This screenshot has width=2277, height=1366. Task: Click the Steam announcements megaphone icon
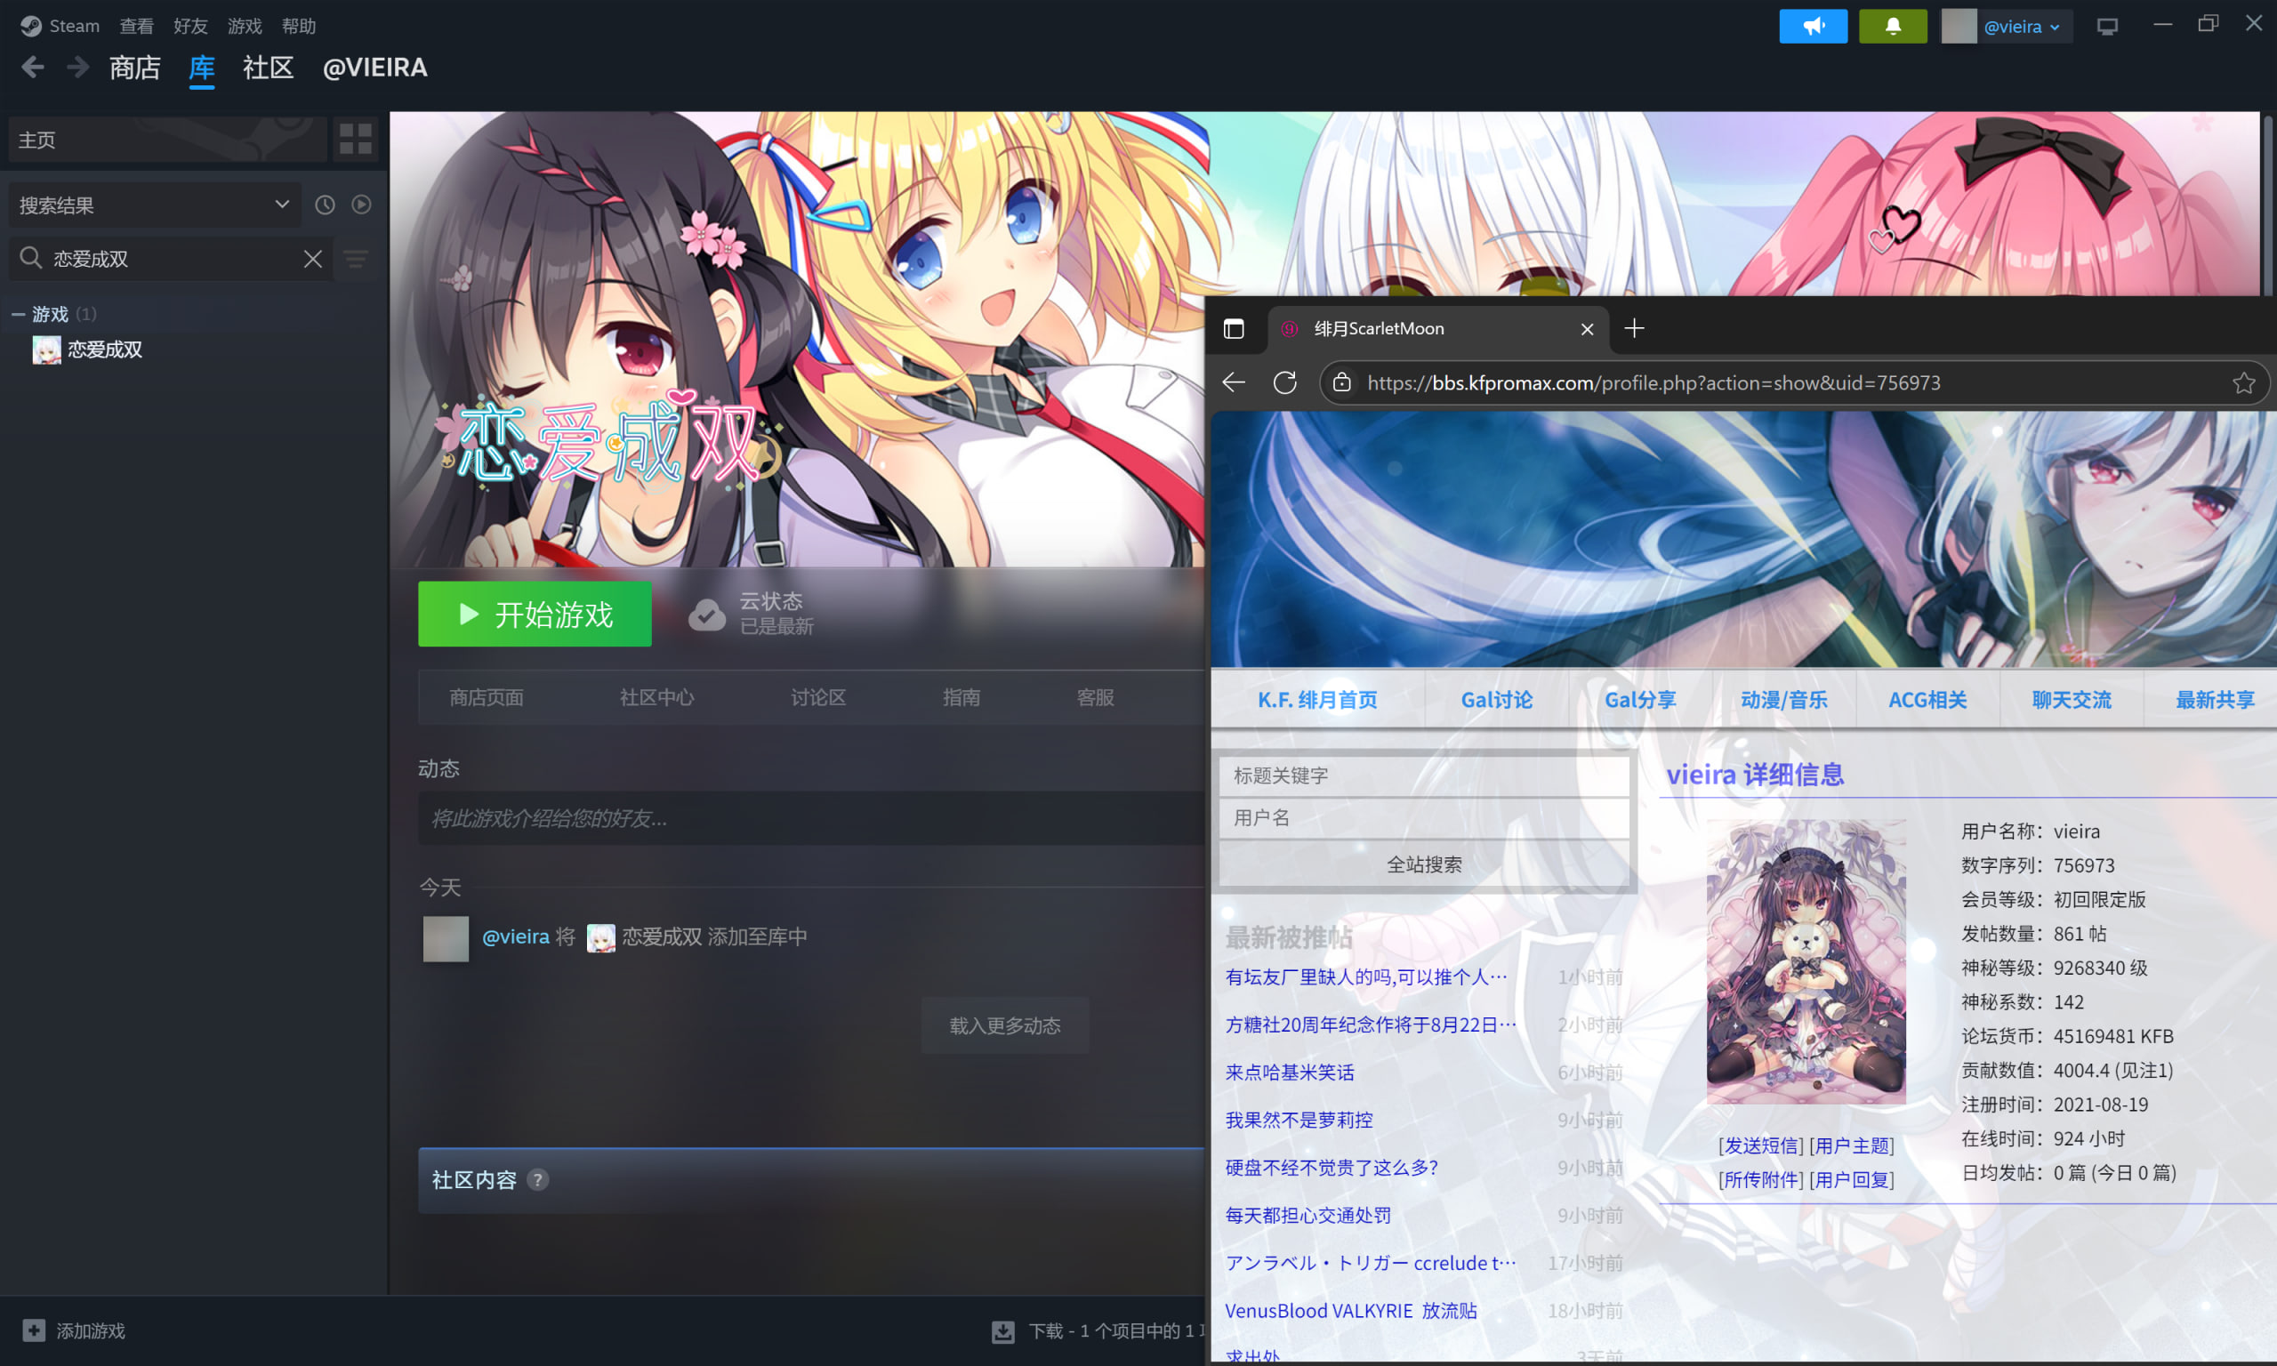pyautogui.click(x=1812, y=26)
